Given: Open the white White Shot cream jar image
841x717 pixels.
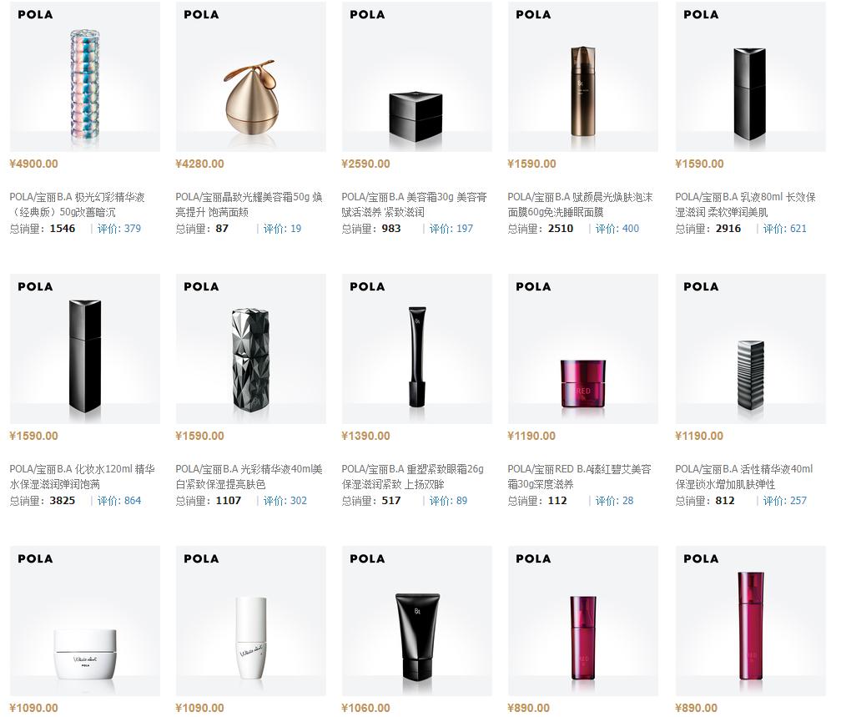Looking at the screenshot, I should coord(85,621).
